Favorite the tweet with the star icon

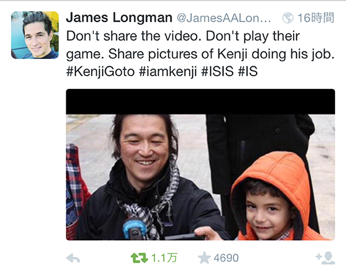tap(204, 258)
